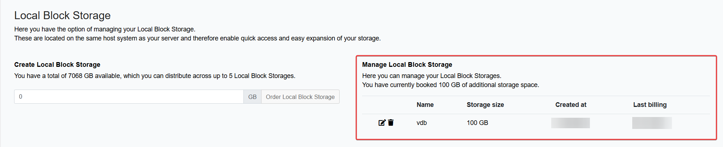The height and width of the screenshot is (147, 723).
Task: Click the 100 GB storage size cell
Action: point(477,123)
